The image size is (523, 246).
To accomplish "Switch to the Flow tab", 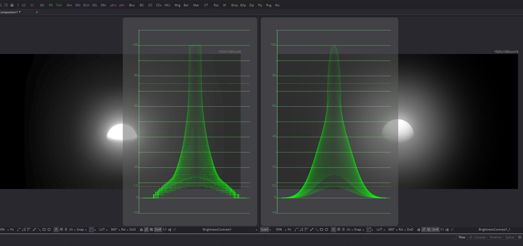I will (x=462, y=237).
